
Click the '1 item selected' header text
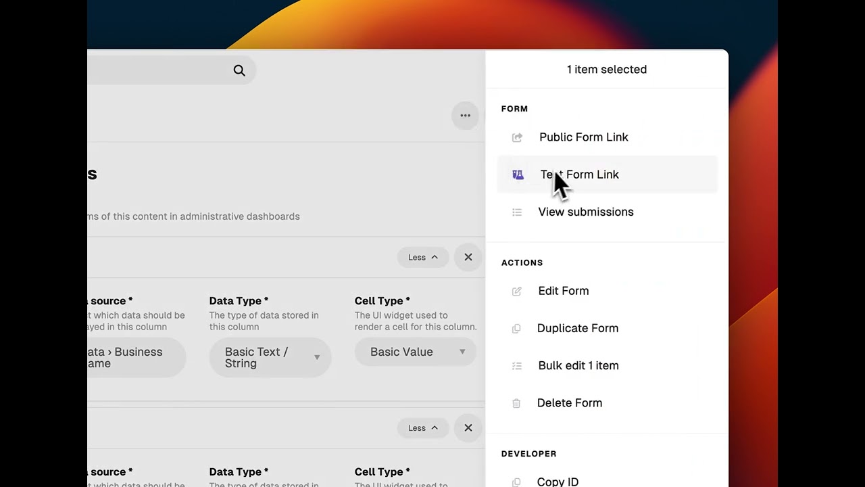[x=607, y=70]
